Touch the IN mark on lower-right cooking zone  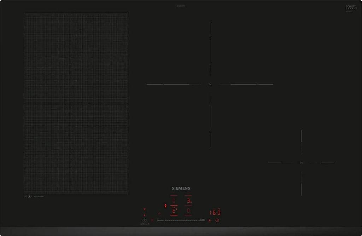tap(301, 163)
